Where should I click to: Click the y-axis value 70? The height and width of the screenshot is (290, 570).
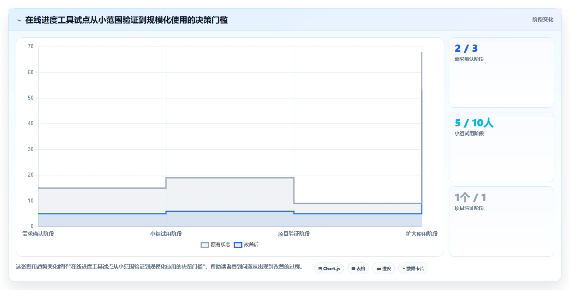point(31,47)
